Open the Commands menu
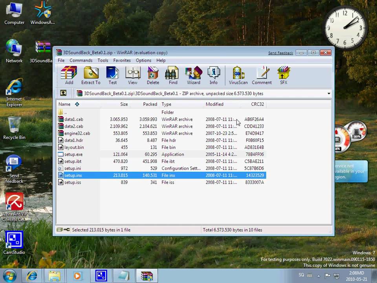 [81, 61]
